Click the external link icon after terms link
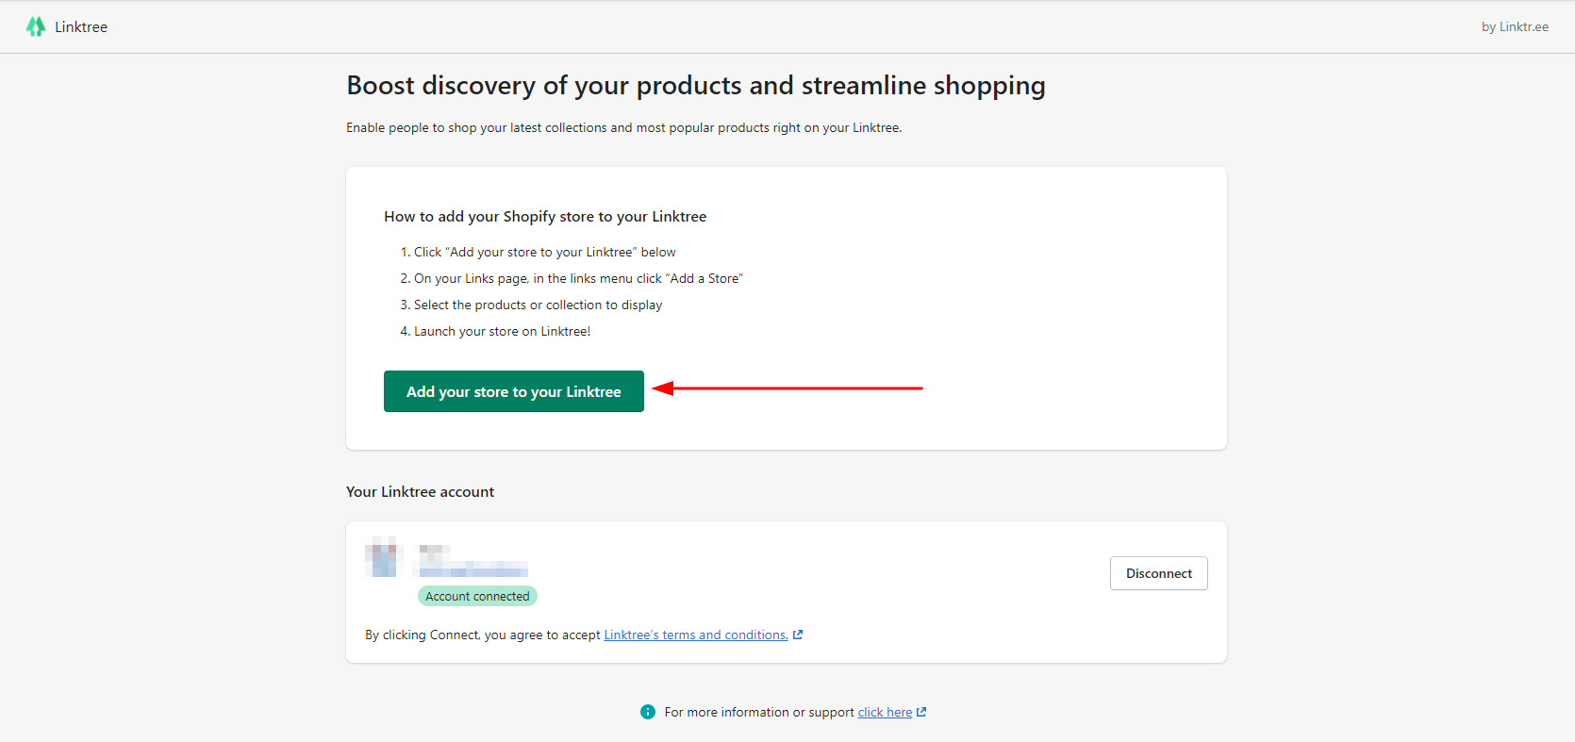1575x742 pixels. (x=798, y=635)
